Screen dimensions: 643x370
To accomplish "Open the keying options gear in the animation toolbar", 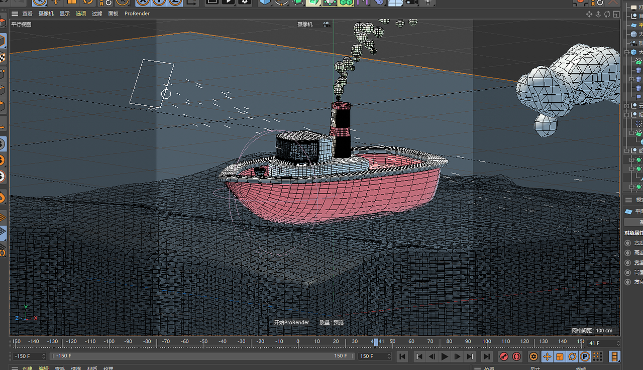I will click(x=533, y=356).
